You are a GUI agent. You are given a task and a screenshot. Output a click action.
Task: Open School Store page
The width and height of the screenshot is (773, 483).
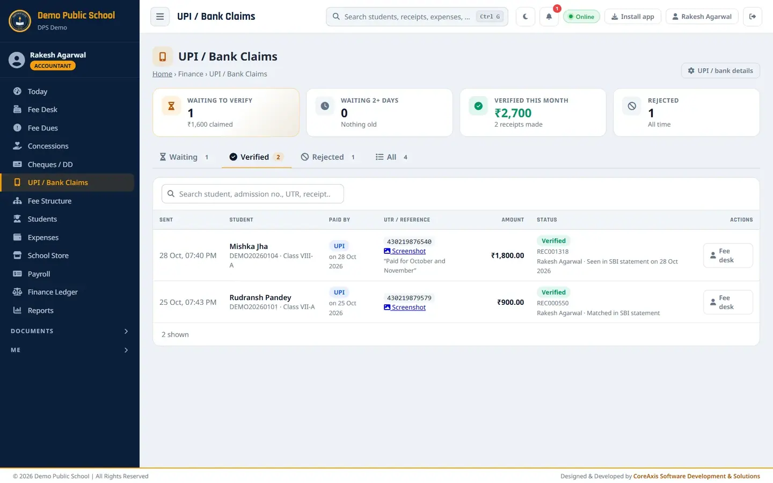[x=67, y=255]
